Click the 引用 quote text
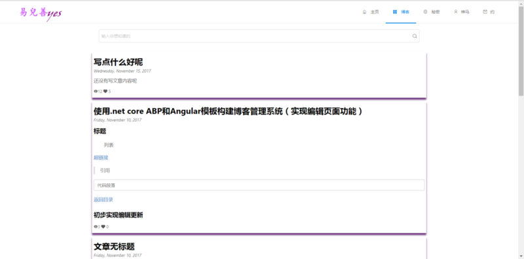The image size is (524, 259). (105, 171)
